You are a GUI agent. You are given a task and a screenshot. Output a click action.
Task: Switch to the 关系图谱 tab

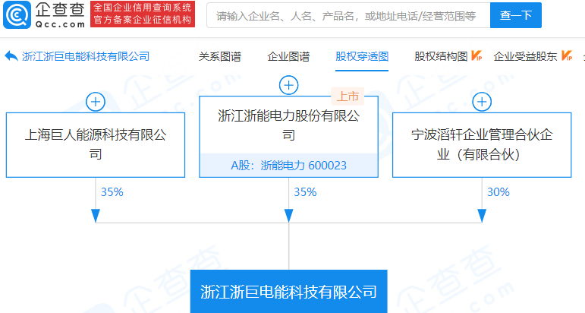(220, 56)
